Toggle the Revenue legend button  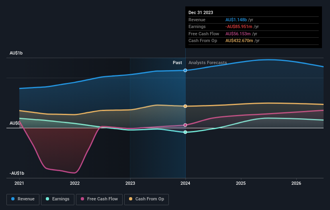(23, 199)
